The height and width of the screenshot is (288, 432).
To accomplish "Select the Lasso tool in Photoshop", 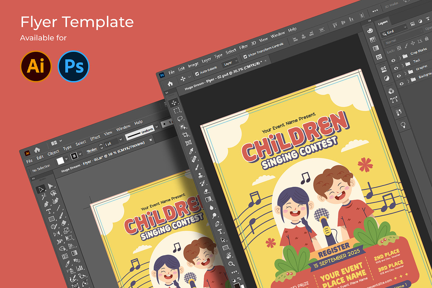I will point(180,118).
